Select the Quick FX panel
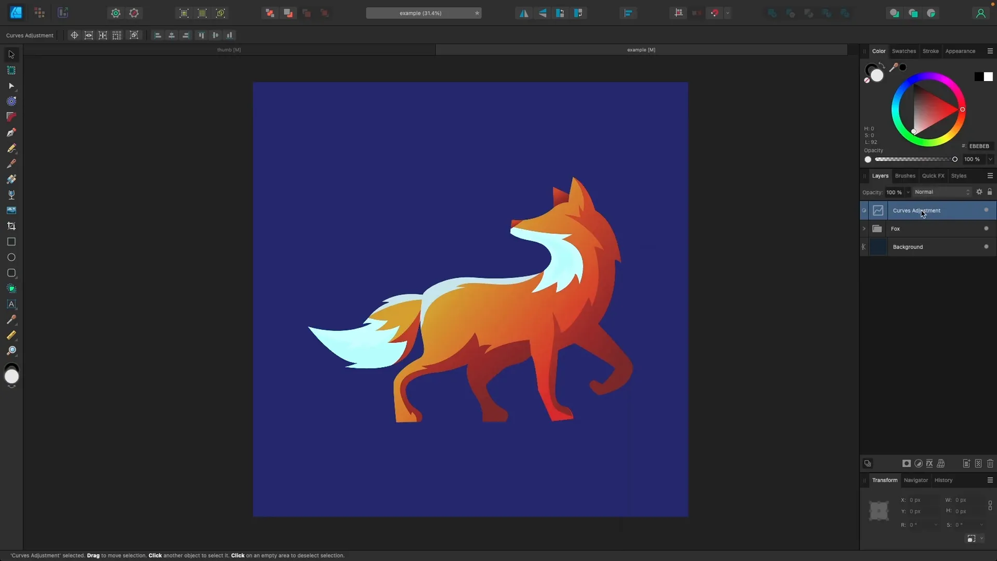This screenshot has height=561, width=997. pyautogui.click(x=933, y=176)
